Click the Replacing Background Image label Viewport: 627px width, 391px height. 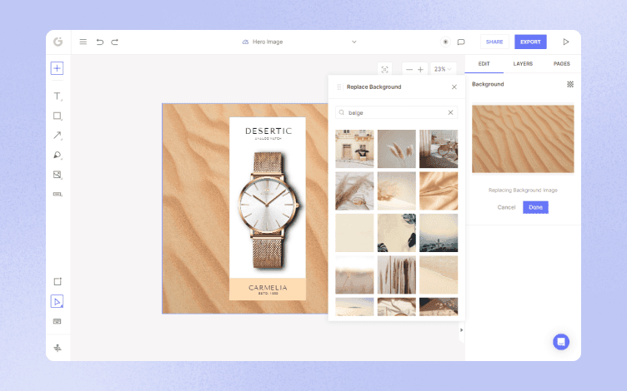tap(523, 191)
